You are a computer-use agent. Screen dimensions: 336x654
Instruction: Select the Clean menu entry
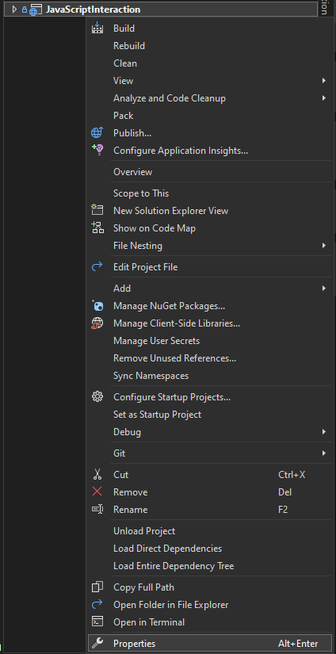pos(210,63)
